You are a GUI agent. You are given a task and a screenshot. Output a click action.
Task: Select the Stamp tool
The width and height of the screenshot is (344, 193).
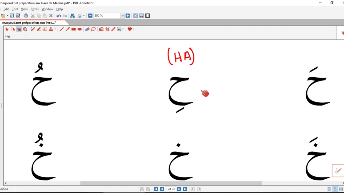coord(51,29)
